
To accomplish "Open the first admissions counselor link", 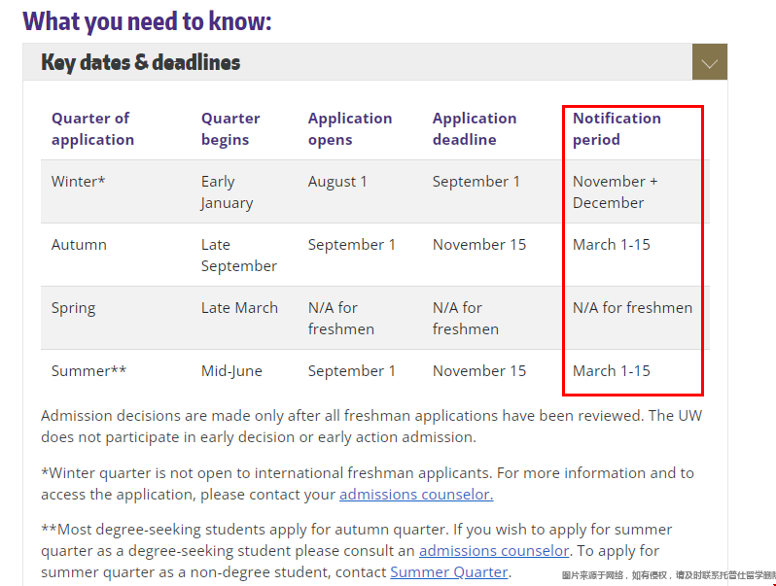I will coord(416,494).
